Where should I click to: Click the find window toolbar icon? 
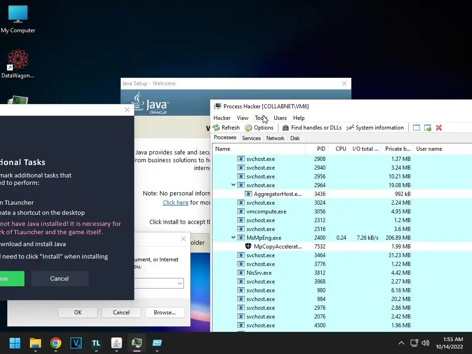pos(416,128)
